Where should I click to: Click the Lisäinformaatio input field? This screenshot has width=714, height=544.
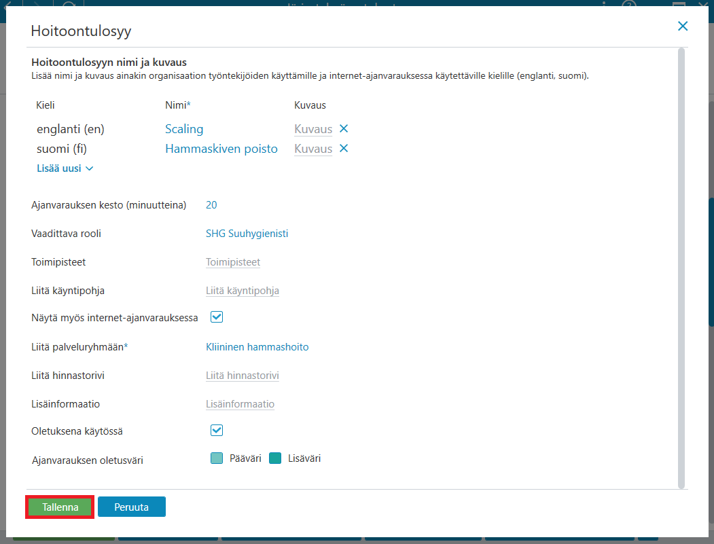[240, 404]
